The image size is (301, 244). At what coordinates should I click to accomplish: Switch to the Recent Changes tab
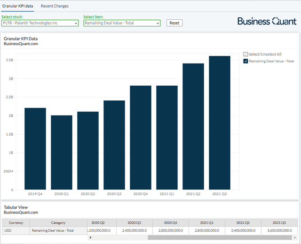(55, 6)
